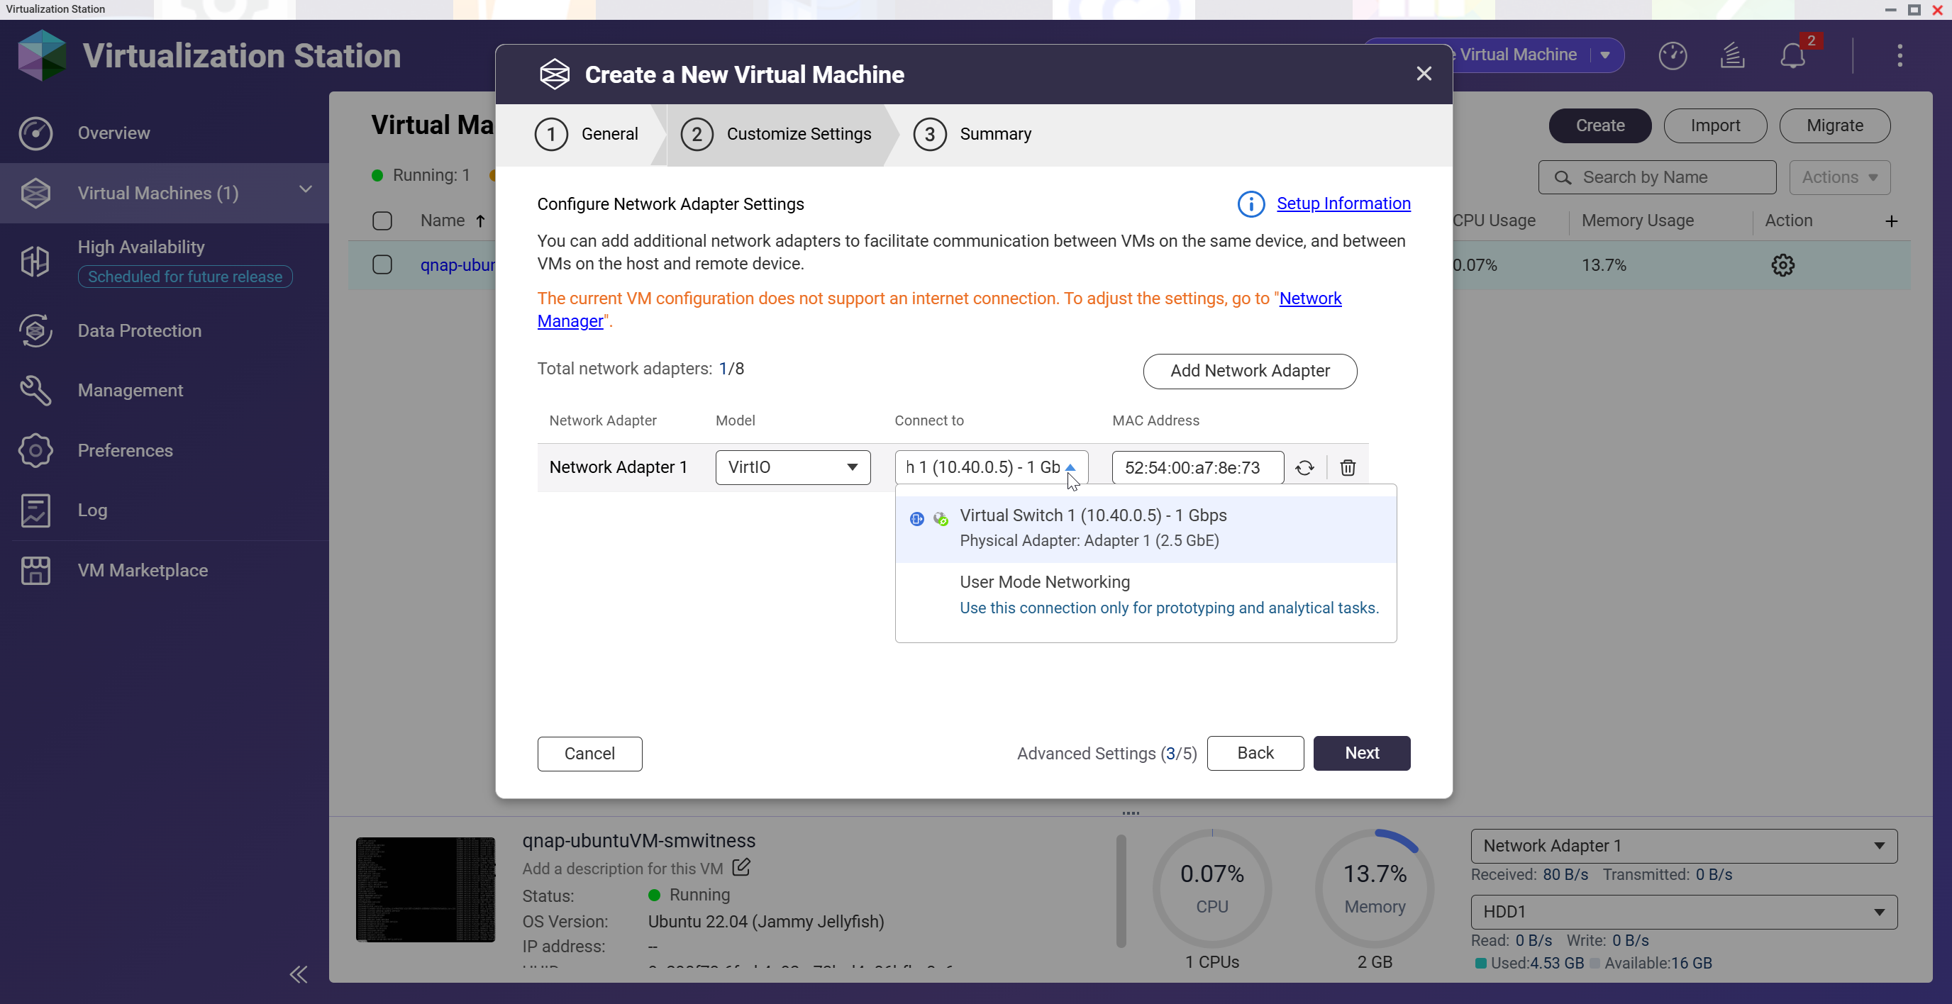The height and width of the screenshot is (1004, 1952).
Task: Click the Data Protection shield icon
Action: [x=35, y=330]
